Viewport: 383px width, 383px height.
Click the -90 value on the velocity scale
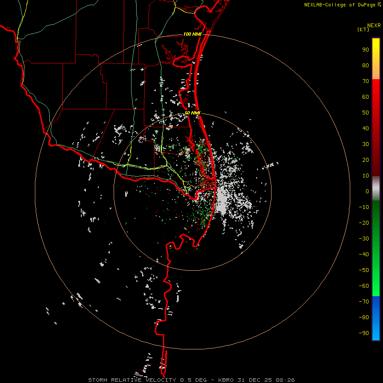pyautogui.click(x=364, y=333)
